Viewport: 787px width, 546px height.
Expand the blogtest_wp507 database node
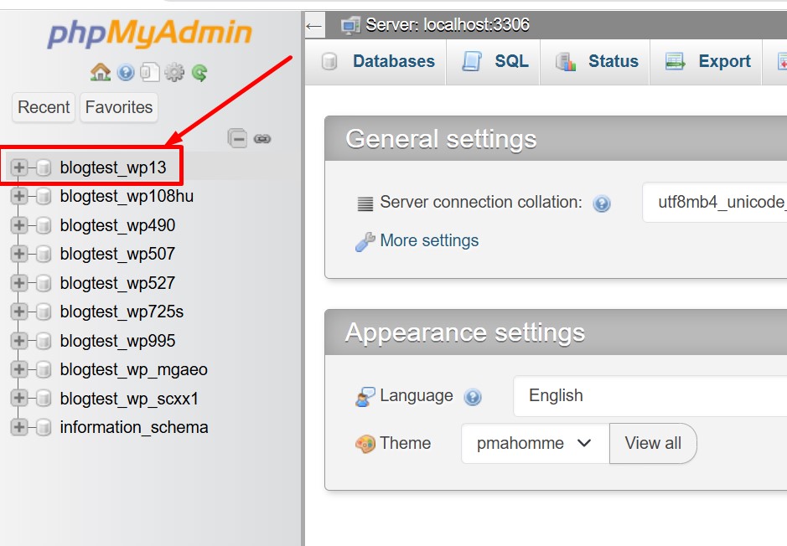(19, 254)
